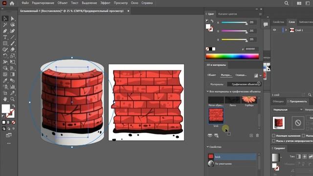Viewport: 313px width, 176px height.
Task: Swap fill and stroke in toolbar
Action: (14, 106)
